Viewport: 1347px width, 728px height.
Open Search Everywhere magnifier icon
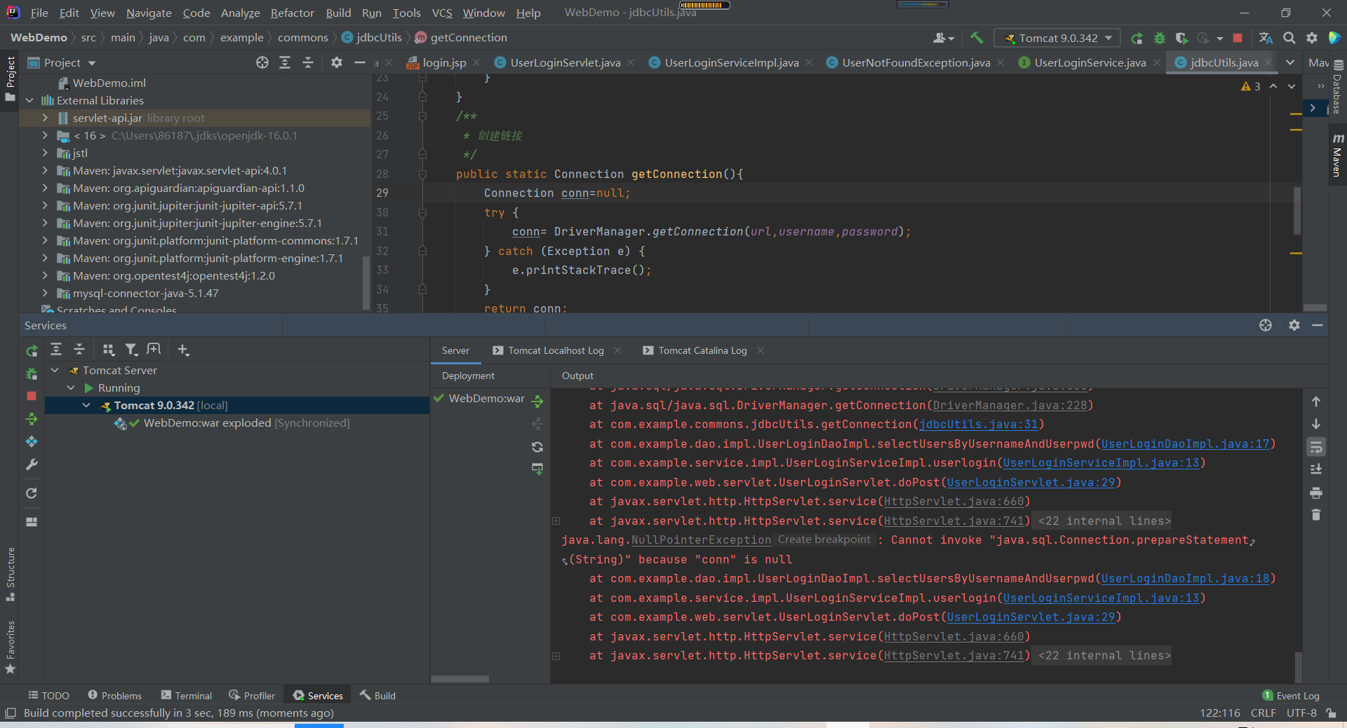[1289, 38]
